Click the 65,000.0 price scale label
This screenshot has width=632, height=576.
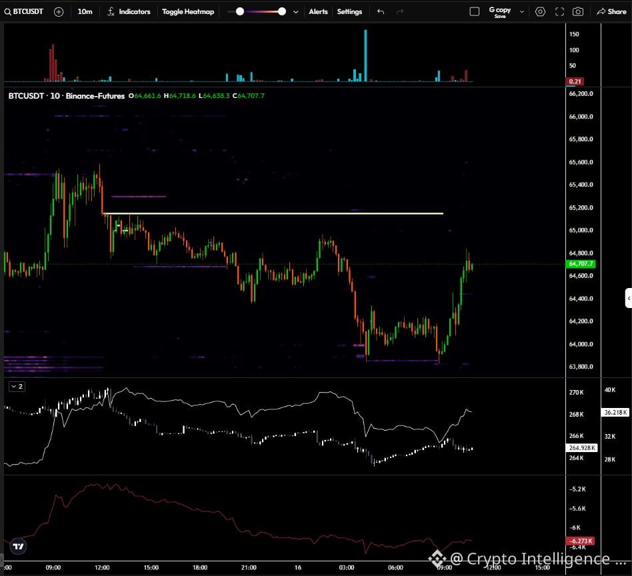(x=581, y=230)
